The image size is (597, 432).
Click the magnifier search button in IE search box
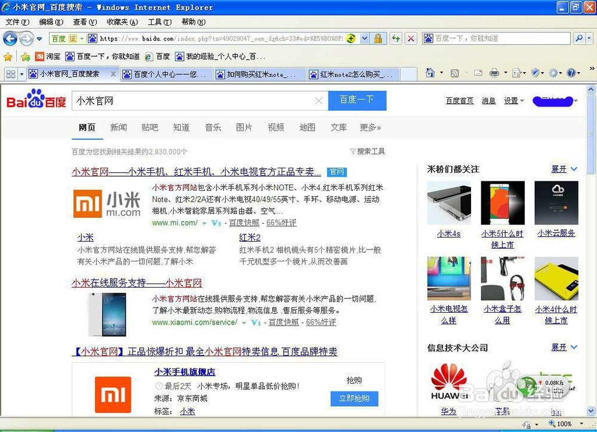[579, 38]
